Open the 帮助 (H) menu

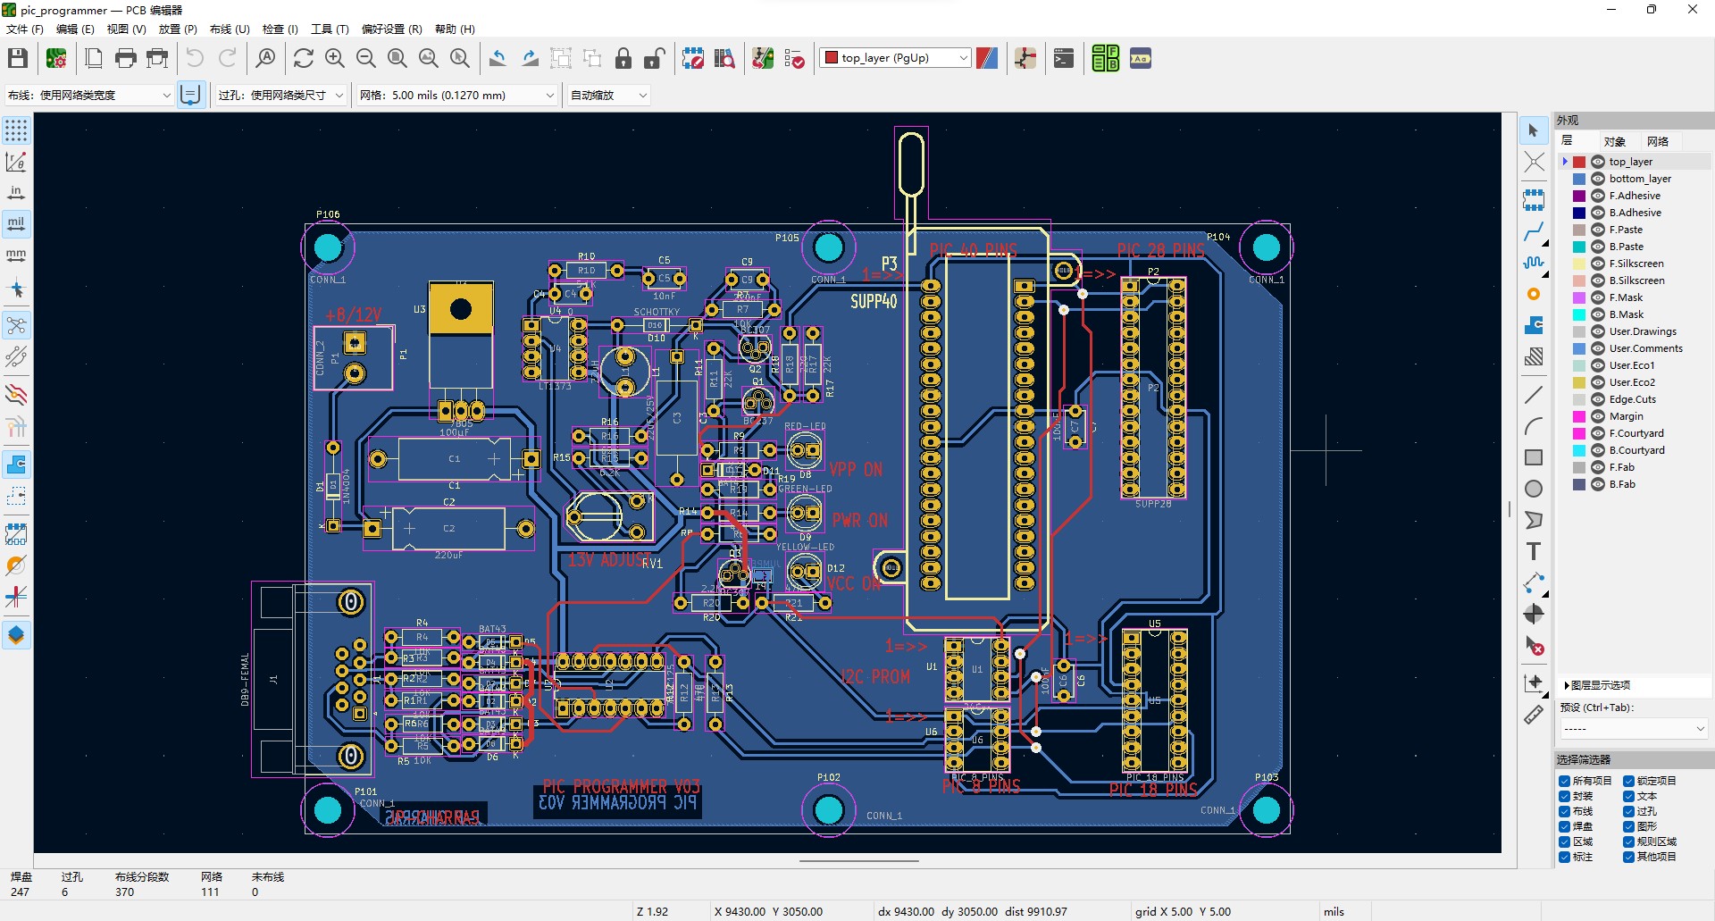[x=455, y=29]
